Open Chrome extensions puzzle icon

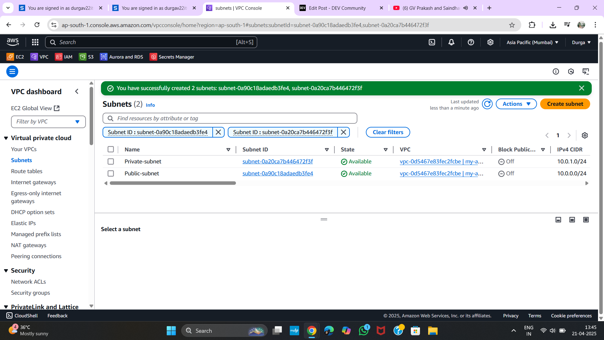click(x=532, y=25)
